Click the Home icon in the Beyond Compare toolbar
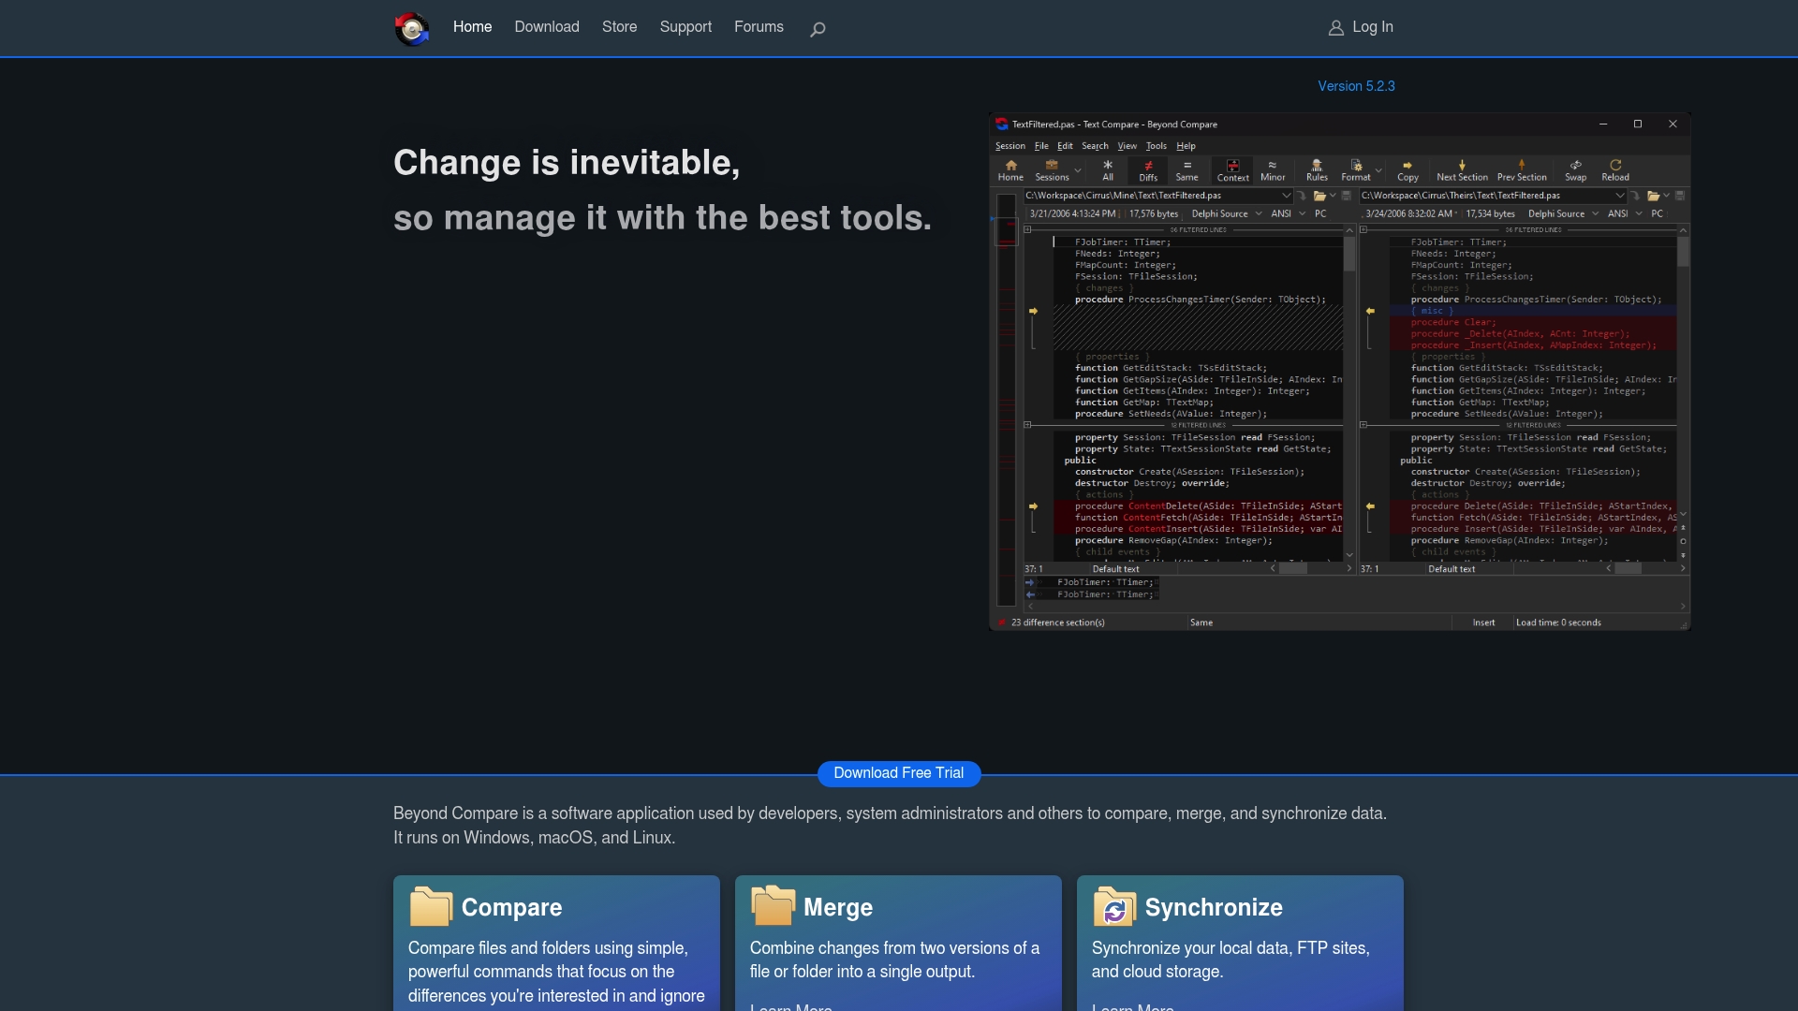The image size is (1798, 1011). coord(1010,170)
